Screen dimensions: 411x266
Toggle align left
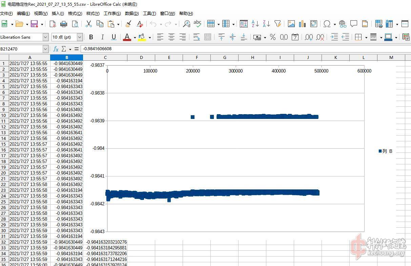[160, 37]
